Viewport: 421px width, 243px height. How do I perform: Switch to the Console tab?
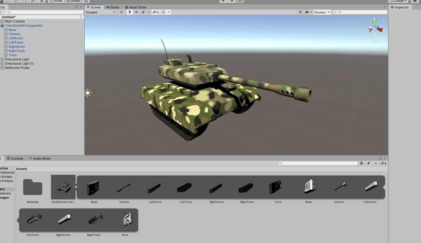15,158
